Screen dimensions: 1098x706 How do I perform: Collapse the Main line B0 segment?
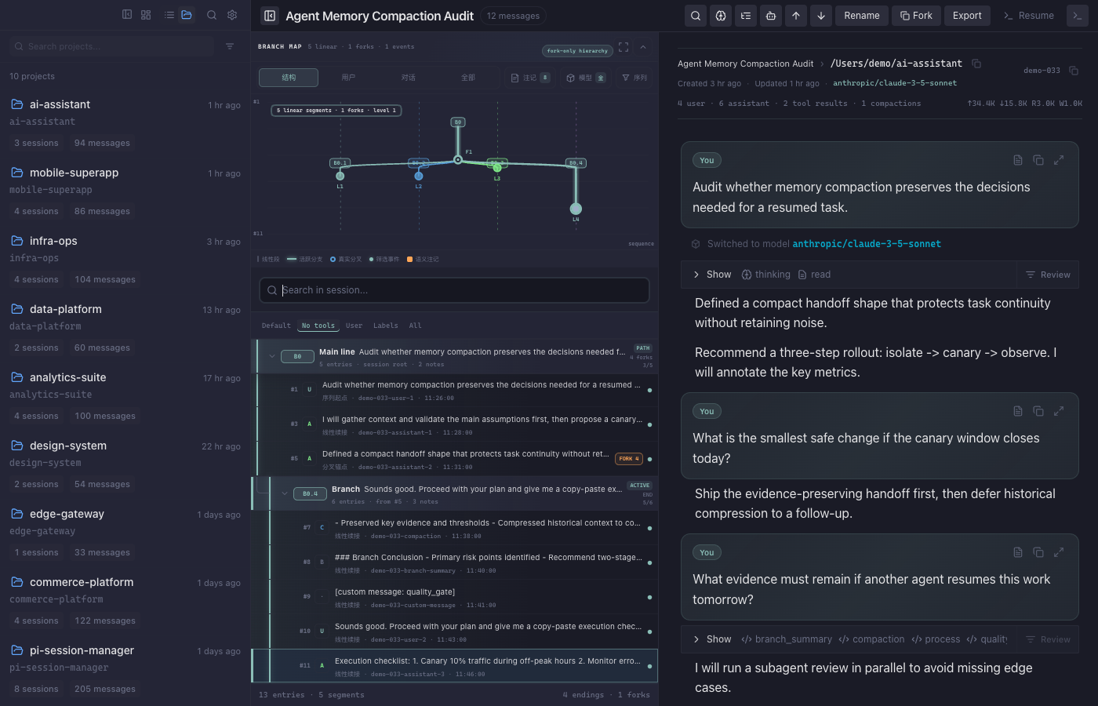(272, 356)
